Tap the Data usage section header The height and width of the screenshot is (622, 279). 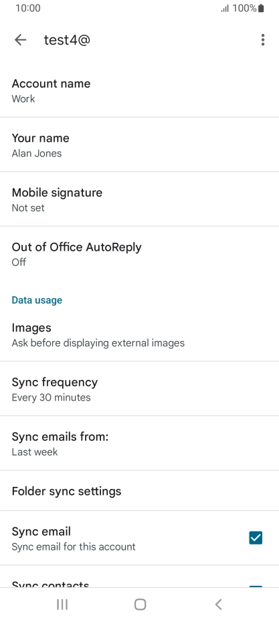pyautogui.click(x=37, y=300)
